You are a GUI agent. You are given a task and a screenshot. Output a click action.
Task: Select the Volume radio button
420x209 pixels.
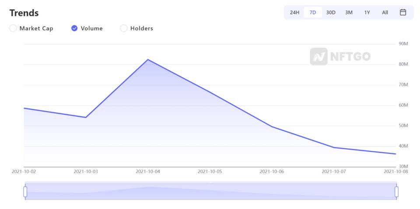(x=74, y=28)
